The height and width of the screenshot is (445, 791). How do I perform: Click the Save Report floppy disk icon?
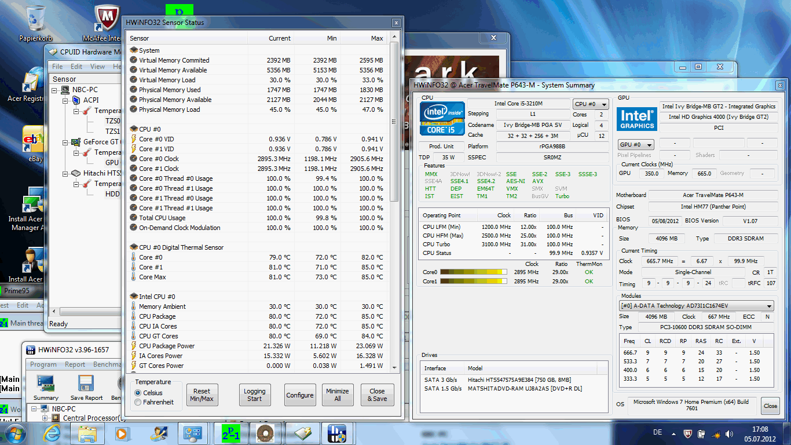click(x=86, y=384)
